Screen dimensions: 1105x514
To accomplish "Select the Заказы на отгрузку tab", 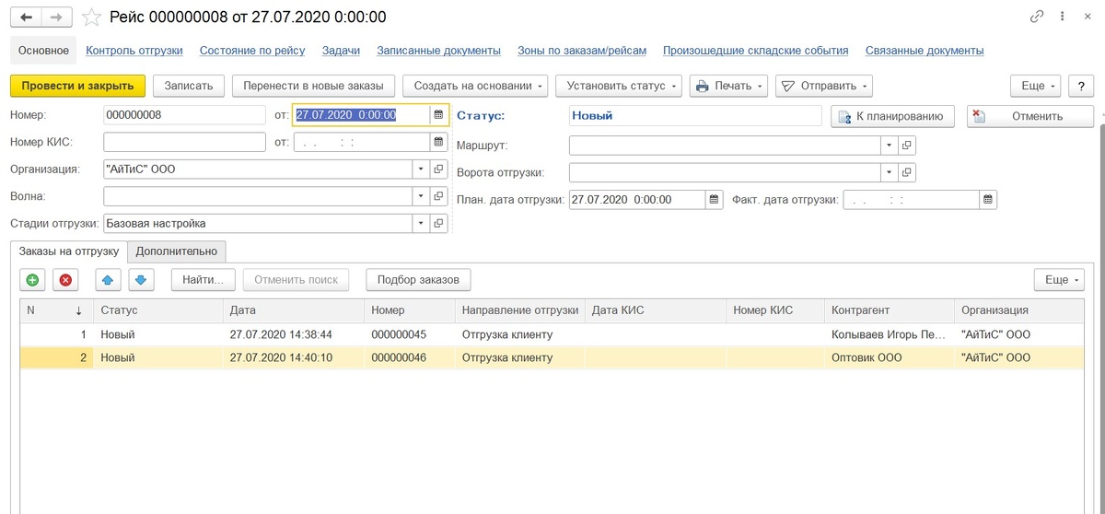I will pos(69,251).
